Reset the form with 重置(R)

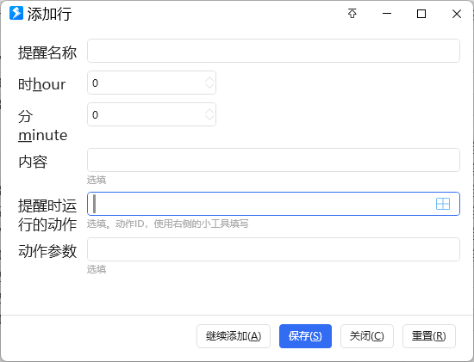(x=429, y=336)
